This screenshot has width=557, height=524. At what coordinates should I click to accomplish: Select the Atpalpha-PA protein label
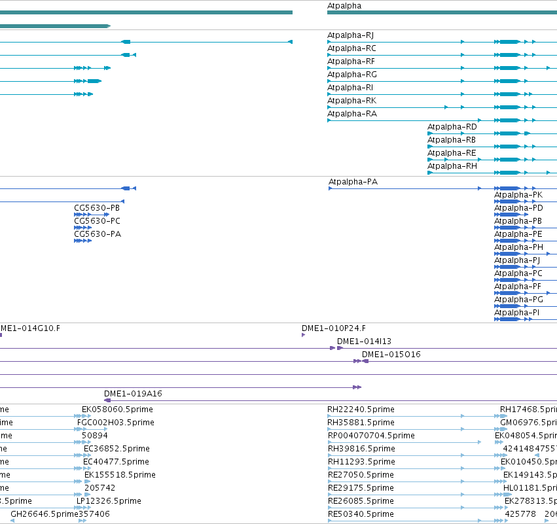tap(353, 182)
